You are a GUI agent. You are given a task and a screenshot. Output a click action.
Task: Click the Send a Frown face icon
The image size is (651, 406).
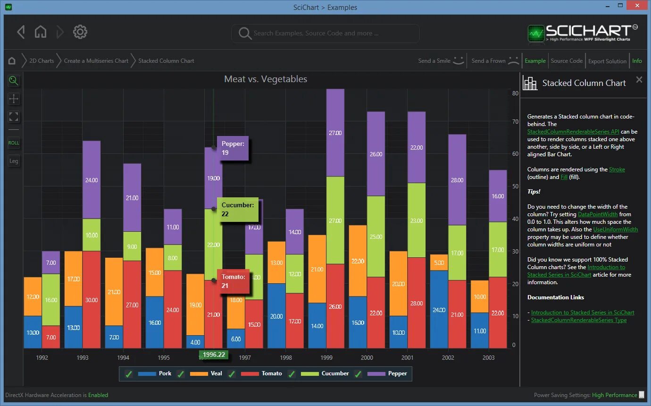pyautogui.click(x=514, y=60)
